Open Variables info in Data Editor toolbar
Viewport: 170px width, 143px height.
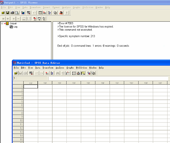click(52, 73)
